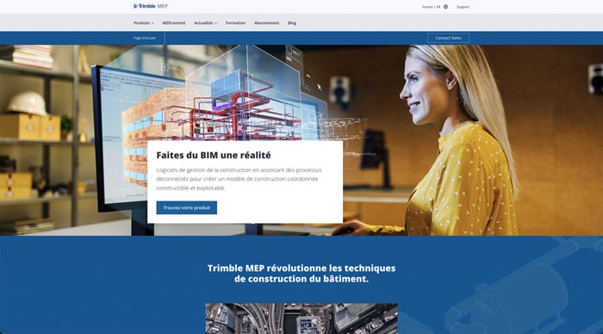Click the Faites du BIM une réalité heading

tap(214, 155)
